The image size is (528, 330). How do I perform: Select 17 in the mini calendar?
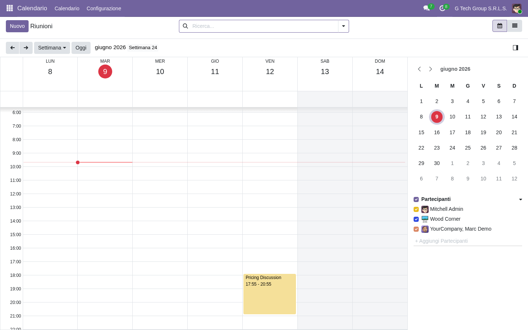point(452,132)
